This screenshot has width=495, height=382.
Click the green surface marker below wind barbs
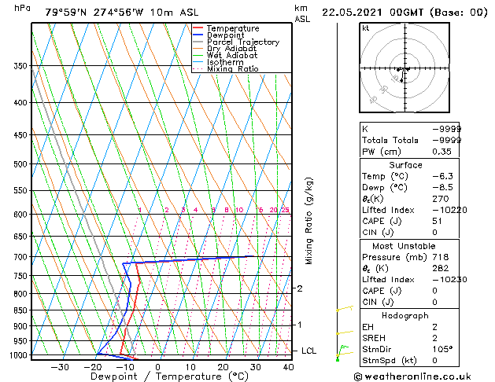pyautogui.click(x=338, y=360)
